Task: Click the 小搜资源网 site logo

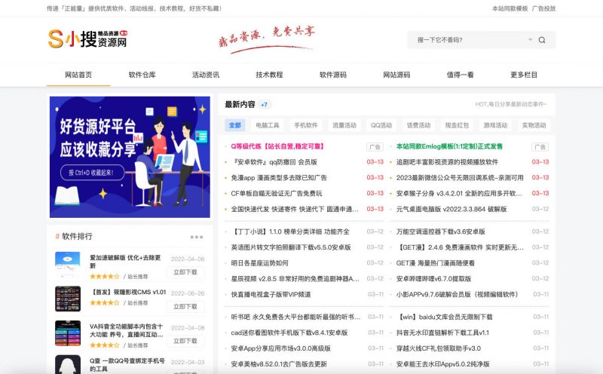Action: click(x=87, y=38)
